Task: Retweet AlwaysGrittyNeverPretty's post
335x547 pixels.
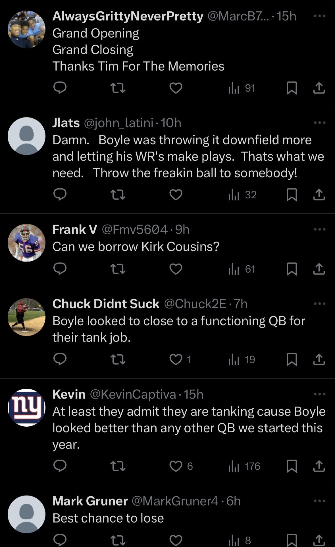Action: click(118, 88)
